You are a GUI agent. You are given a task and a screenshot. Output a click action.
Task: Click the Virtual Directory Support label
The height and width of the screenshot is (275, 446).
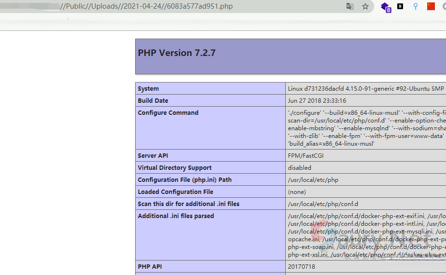174,168
